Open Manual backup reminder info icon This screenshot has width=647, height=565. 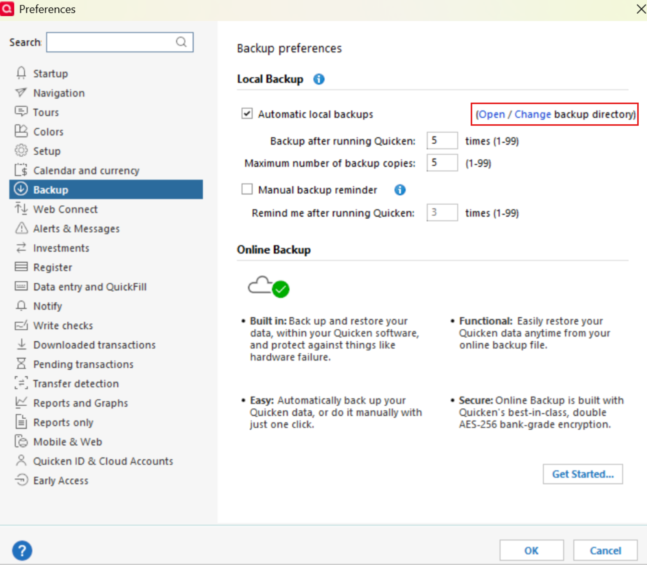(400, 190)
